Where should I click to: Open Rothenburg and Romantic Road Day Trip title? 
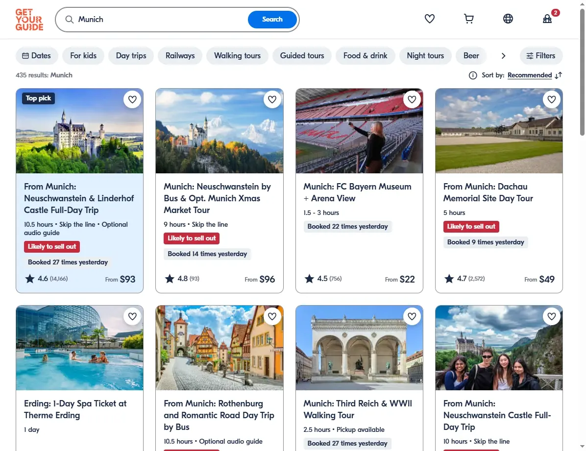219,415
